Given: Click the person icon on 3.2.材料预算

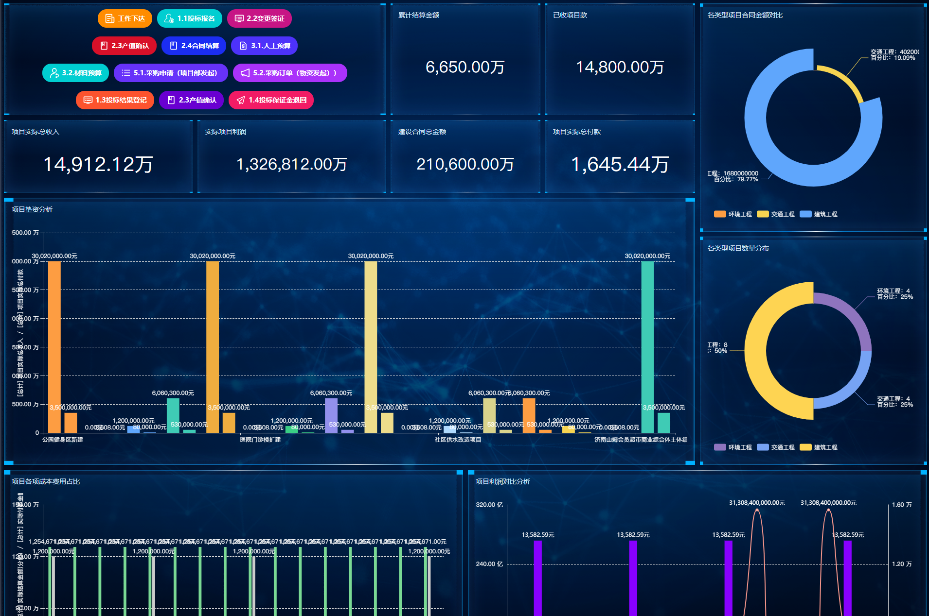Looking at the screenshot, I should [54, 73].
